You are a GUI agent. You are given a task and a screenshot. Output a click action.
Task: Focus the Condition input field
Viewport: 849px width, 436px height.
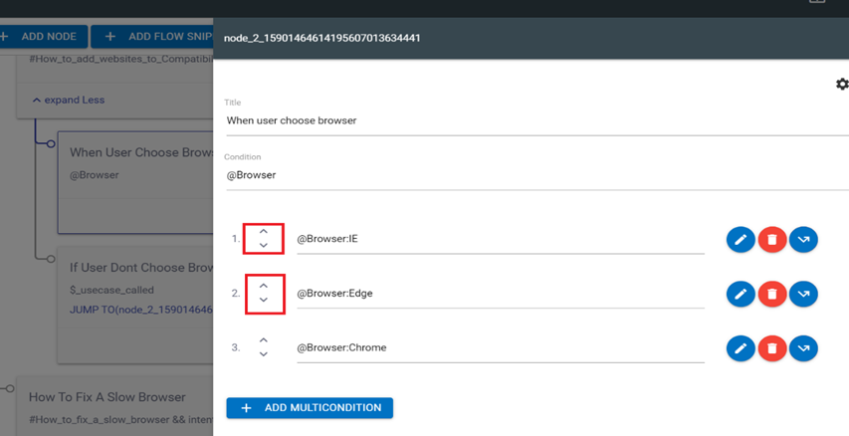click(535, 175)
